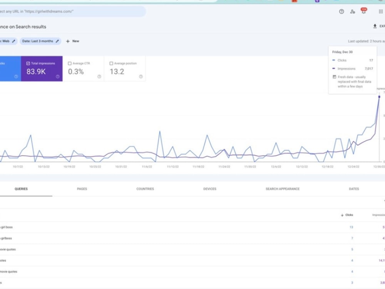Open help icon on Average CTR card

click(x=99, y=77)
